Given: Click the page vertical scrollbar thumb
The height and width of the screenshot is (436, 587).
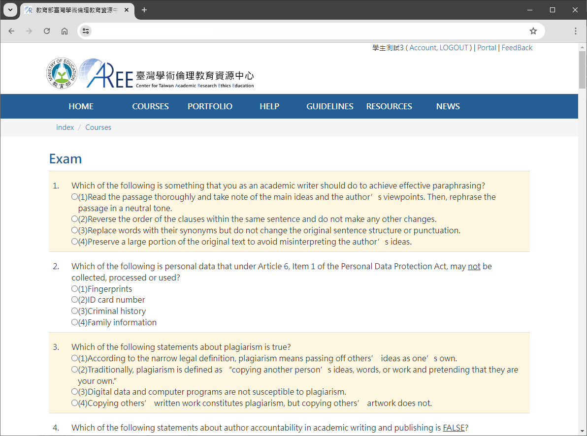Looking at the screenshot, I should [582, 70].
